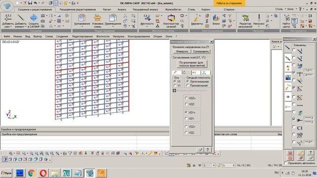This screenshot has width=317, height=178.
Task: Click the Ошибка или предупреждение column header
Action: point(68,134)
